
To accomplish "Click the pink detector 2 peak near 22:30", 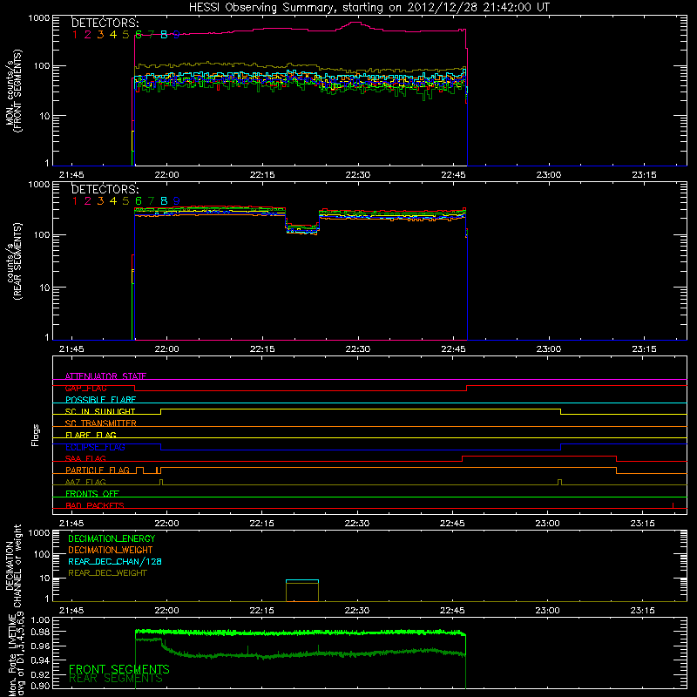I will coord(355,23).
